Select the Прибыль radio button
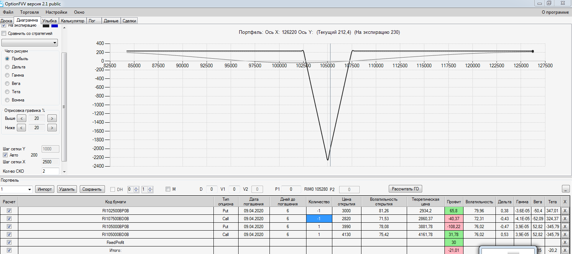The image size is (572, 254). [7, 59]
